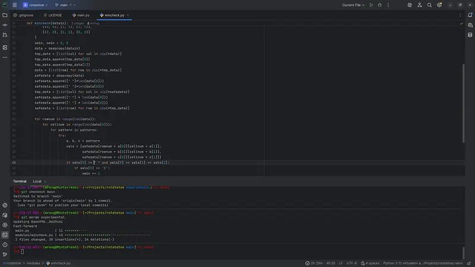Open the Project tool window
Image resolution: width=475 pixels, height=267 pixels.
coord(5,14)
